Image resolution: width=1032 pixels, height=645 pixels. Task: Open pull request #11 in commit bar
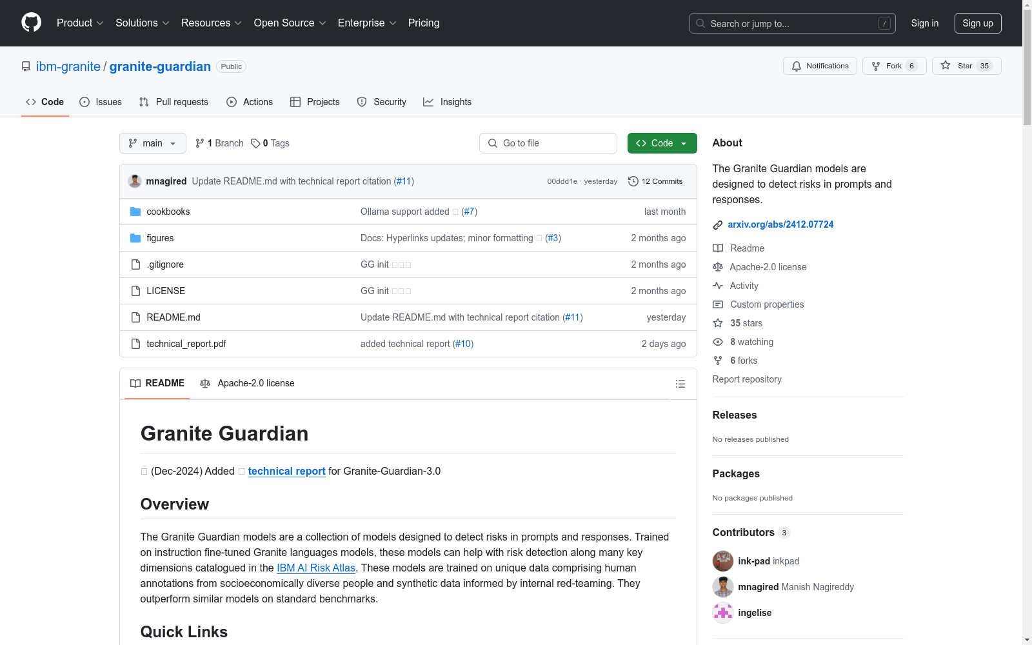point(404,181)
